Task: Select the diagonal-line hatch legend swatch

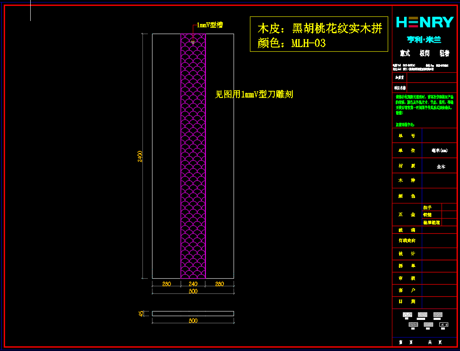Action: 438,314
